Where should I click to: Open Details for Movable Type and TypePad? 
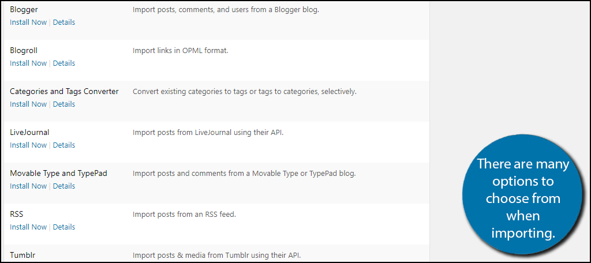63,186
